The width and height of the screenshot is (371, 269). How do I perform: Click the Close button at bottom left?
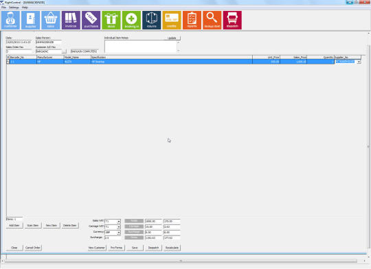[x=14, y=248]
